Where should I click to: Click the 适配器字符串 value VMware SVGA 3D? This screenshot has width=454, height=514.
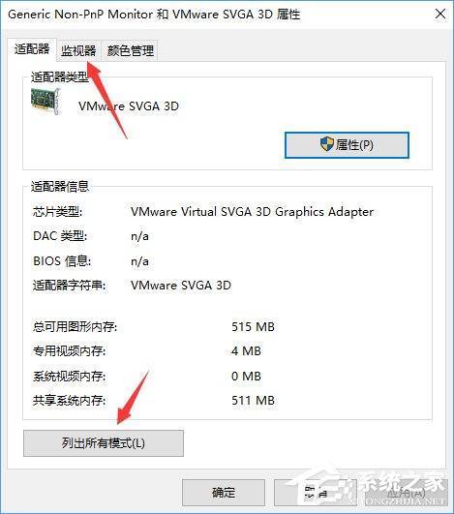(181, 286)
